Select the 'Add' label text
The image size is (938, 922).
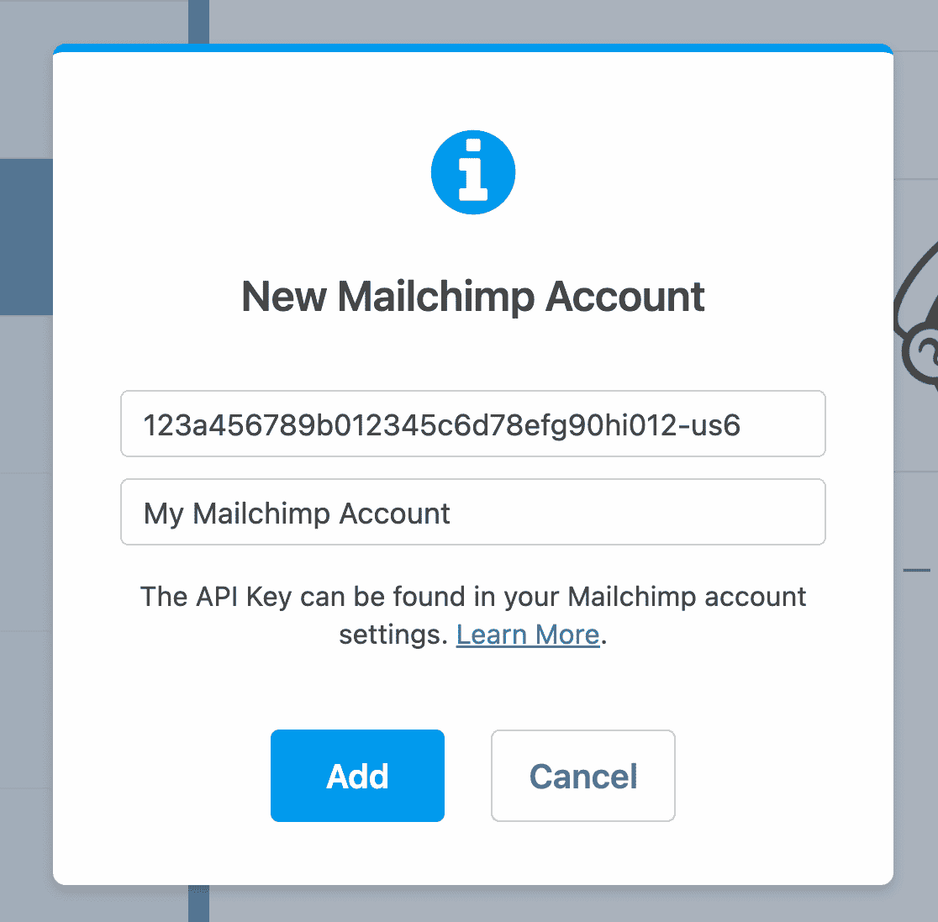click(356, 776)
